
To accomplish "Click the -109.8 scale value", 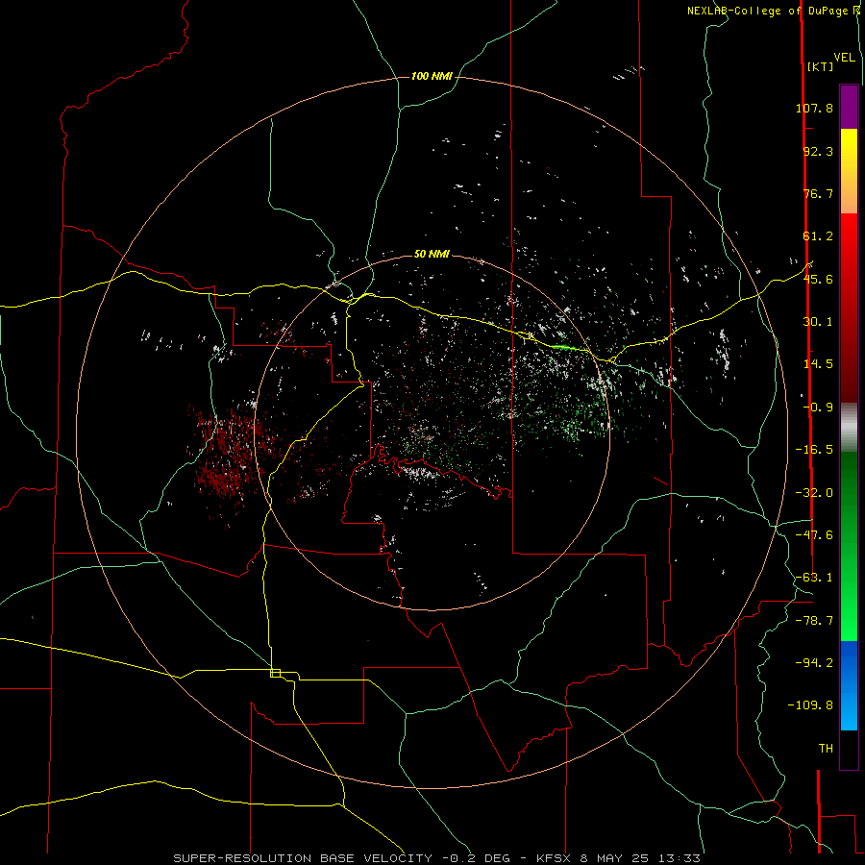I will point(810,705).
